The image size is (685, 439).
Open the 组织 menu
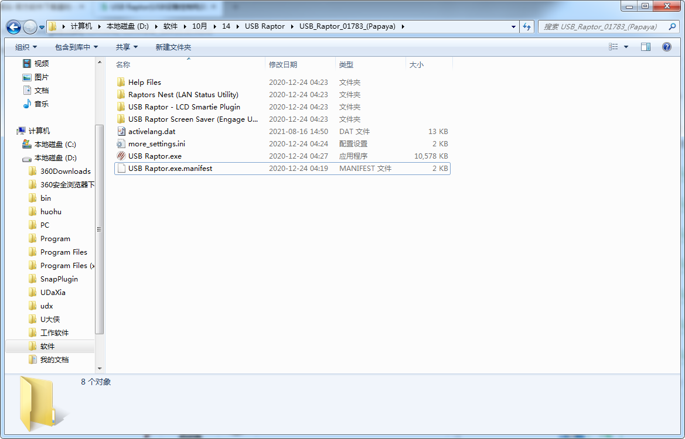(x=26, y=47)
